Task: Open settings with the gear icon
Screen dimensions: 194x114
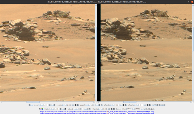Action: 40,109
